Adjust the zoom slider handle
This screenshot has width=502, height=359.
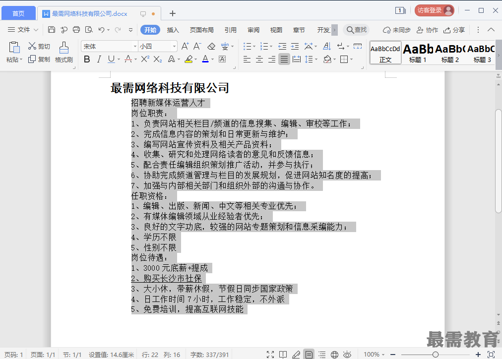436,355
